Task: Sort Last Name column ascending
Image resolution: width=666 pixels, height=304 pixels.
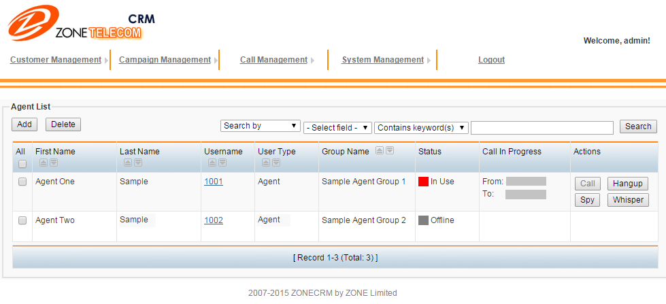Action: click(x=127, y=163)
